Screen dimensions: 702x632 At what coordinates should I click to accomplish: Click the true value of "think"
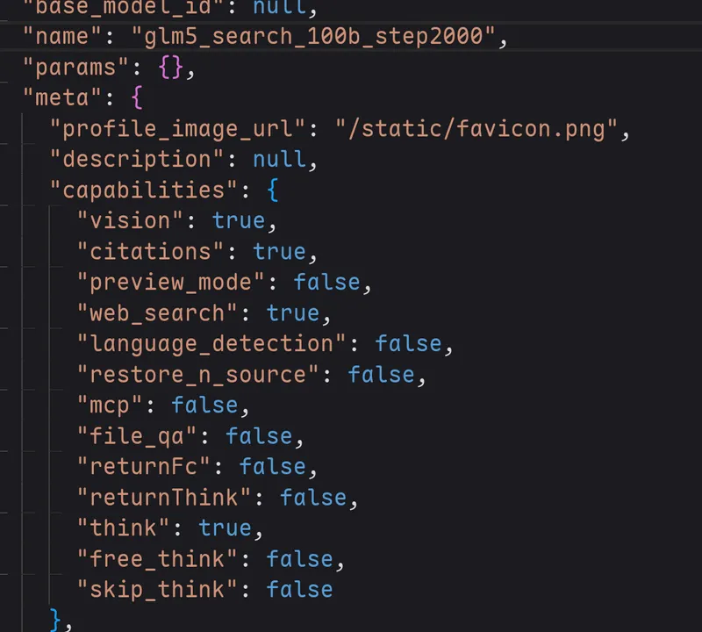pos(226,528)
